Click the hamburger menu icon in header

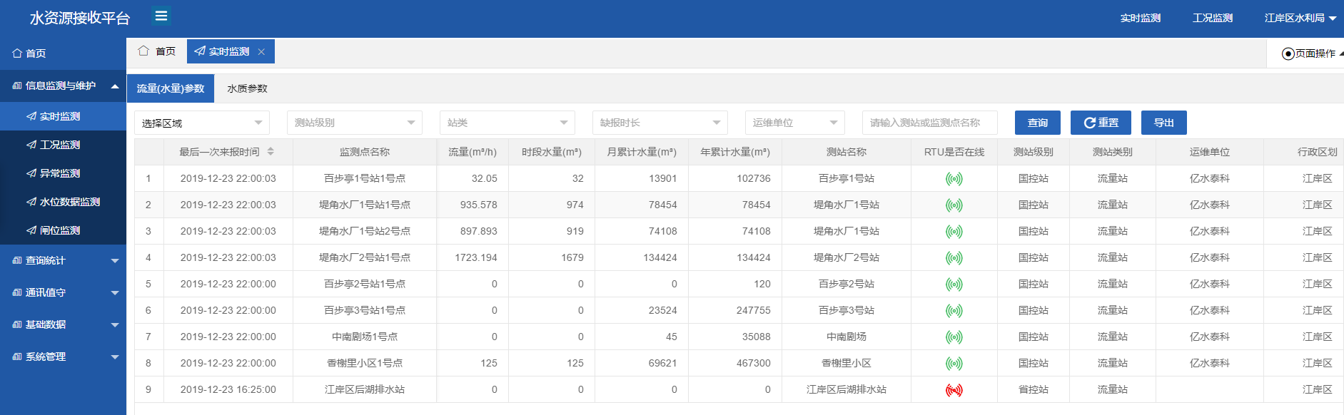161,16
